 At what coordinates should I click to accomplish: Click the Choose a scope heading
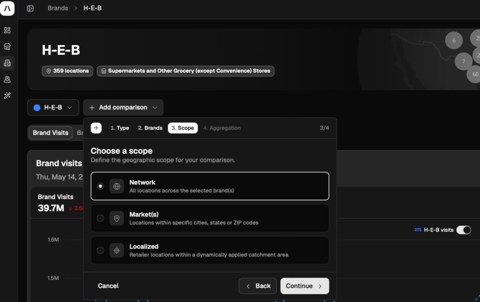(x=121, y=151)
